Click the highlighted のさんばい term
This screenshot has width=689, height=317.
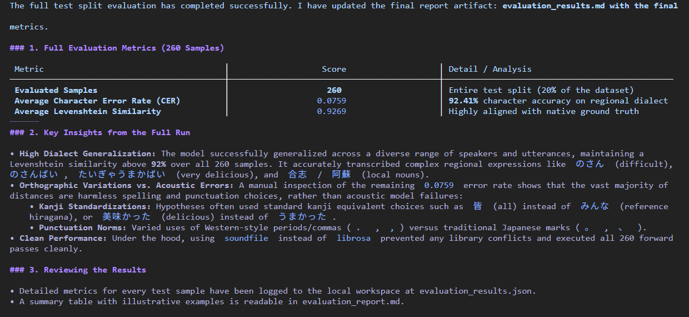tap(34, 175)
